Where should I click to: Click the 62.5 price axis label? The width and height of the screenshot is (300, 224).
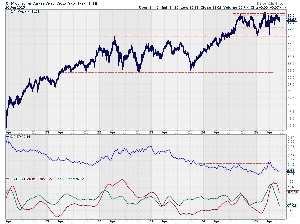pos(291,71)
